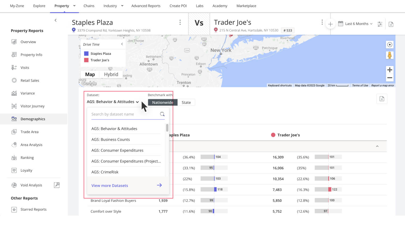The width and height of the screenshot is (405, 240).
Task: Click the Void Analysis external-link icon
Action: click(57, 185)
